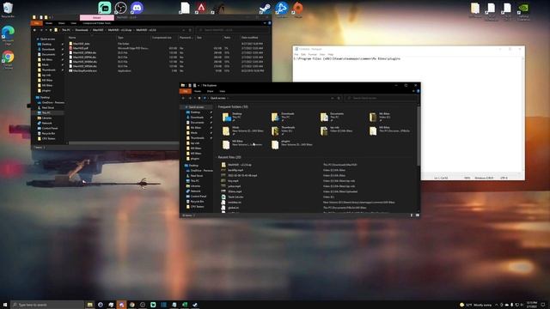Sort by Date modified column in back Explorer
Screen dimensions: 550x309
tap(255, 38)
